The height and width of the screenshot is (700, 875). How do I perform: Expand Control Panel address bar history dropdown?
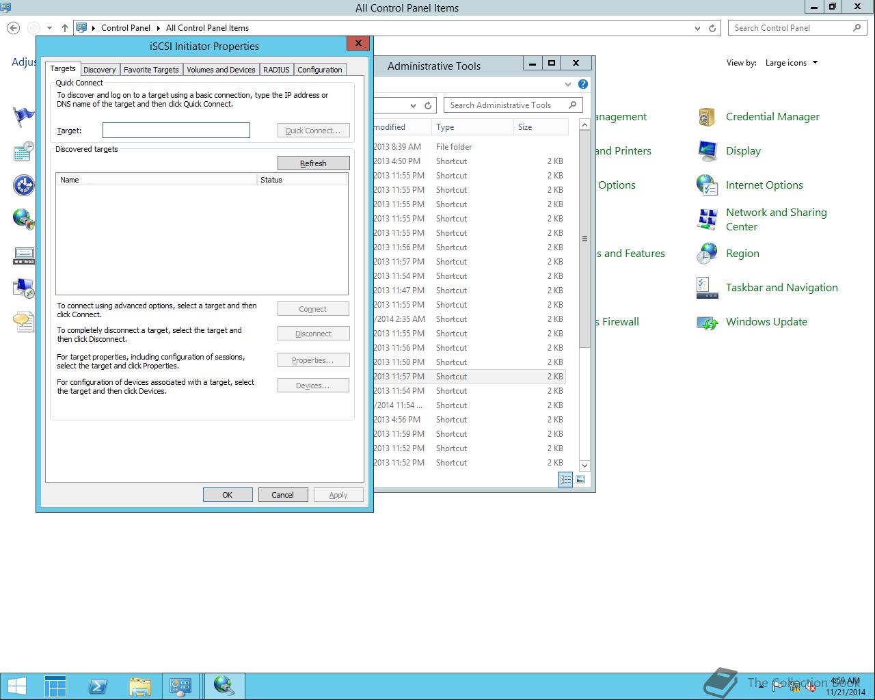(697, 28)
